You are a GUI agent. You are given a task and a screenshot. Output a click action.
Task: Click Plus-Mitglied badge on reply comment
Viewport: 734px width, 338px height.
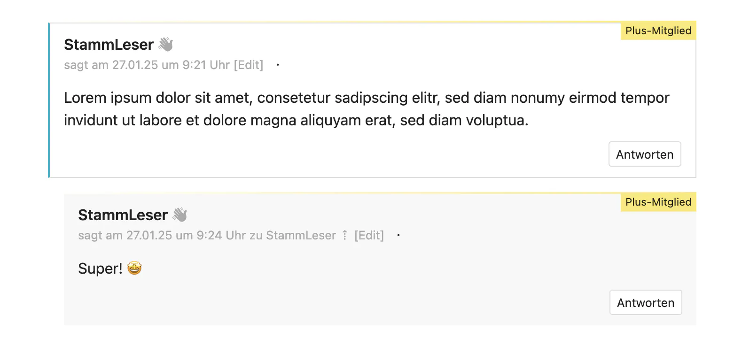tap(658, 202)
